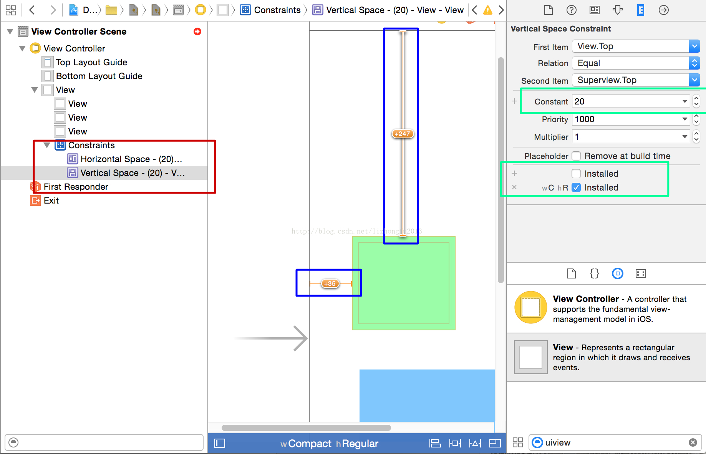Toggle the document outline panel
Screen dimensions: 706x454
pyautogui.click(x=220, y=444)
